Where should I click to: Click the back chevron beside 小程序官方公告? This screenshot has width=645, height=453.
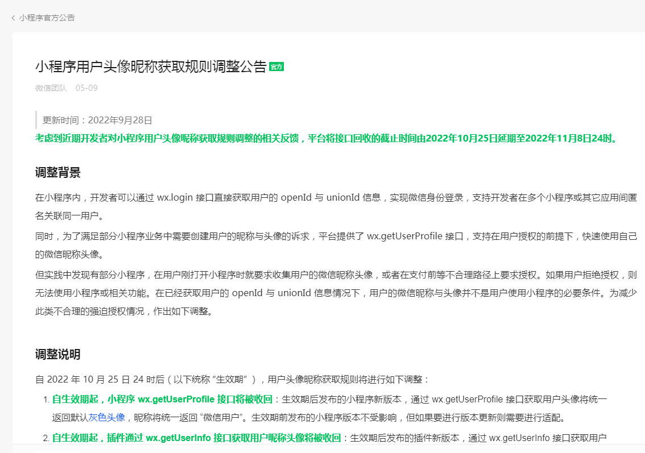(13, 18)
